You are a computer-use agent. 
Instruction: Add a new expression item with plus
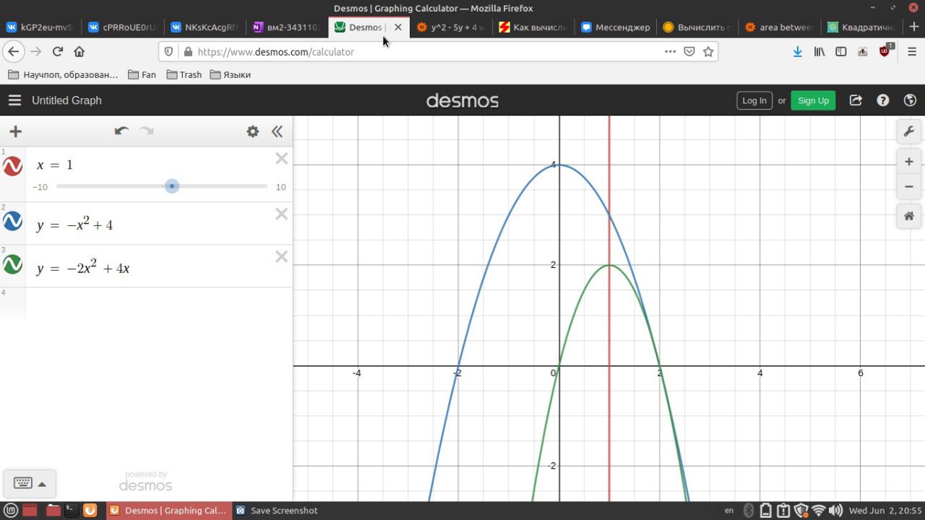(x=15, y=131)
